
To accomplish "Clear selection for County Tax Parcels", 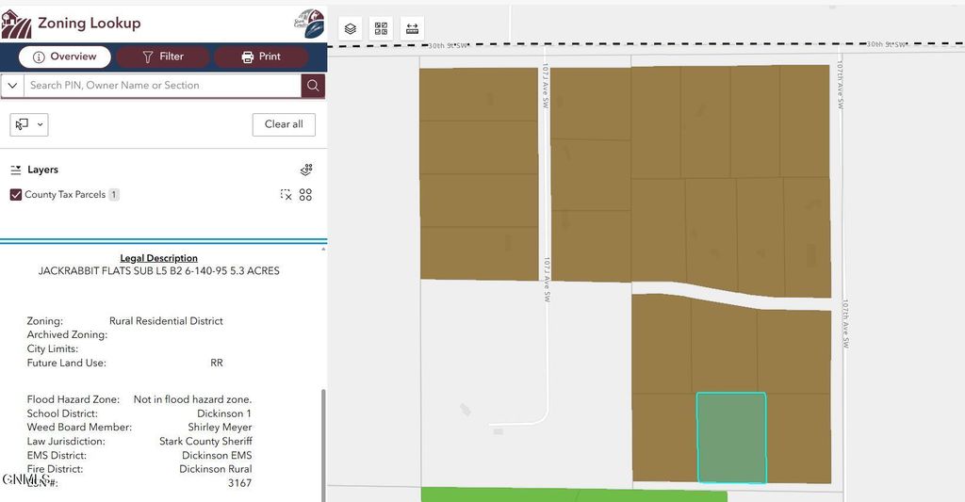I will [286, 195].
